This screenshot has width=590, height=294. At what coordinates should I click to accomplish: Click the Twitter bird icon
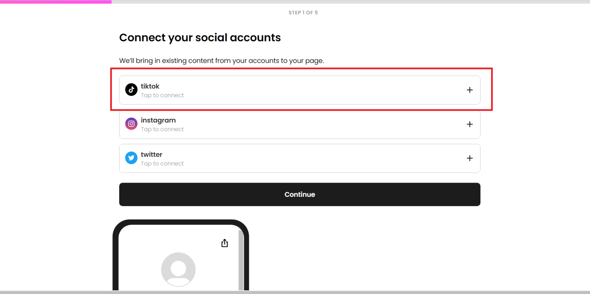(131, 158)
